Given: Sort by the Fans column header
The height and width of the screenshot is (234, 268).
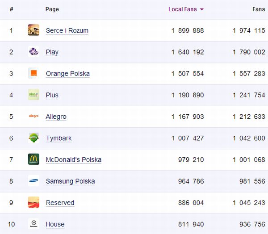Looking at the screenshot, I should (259, 9).
